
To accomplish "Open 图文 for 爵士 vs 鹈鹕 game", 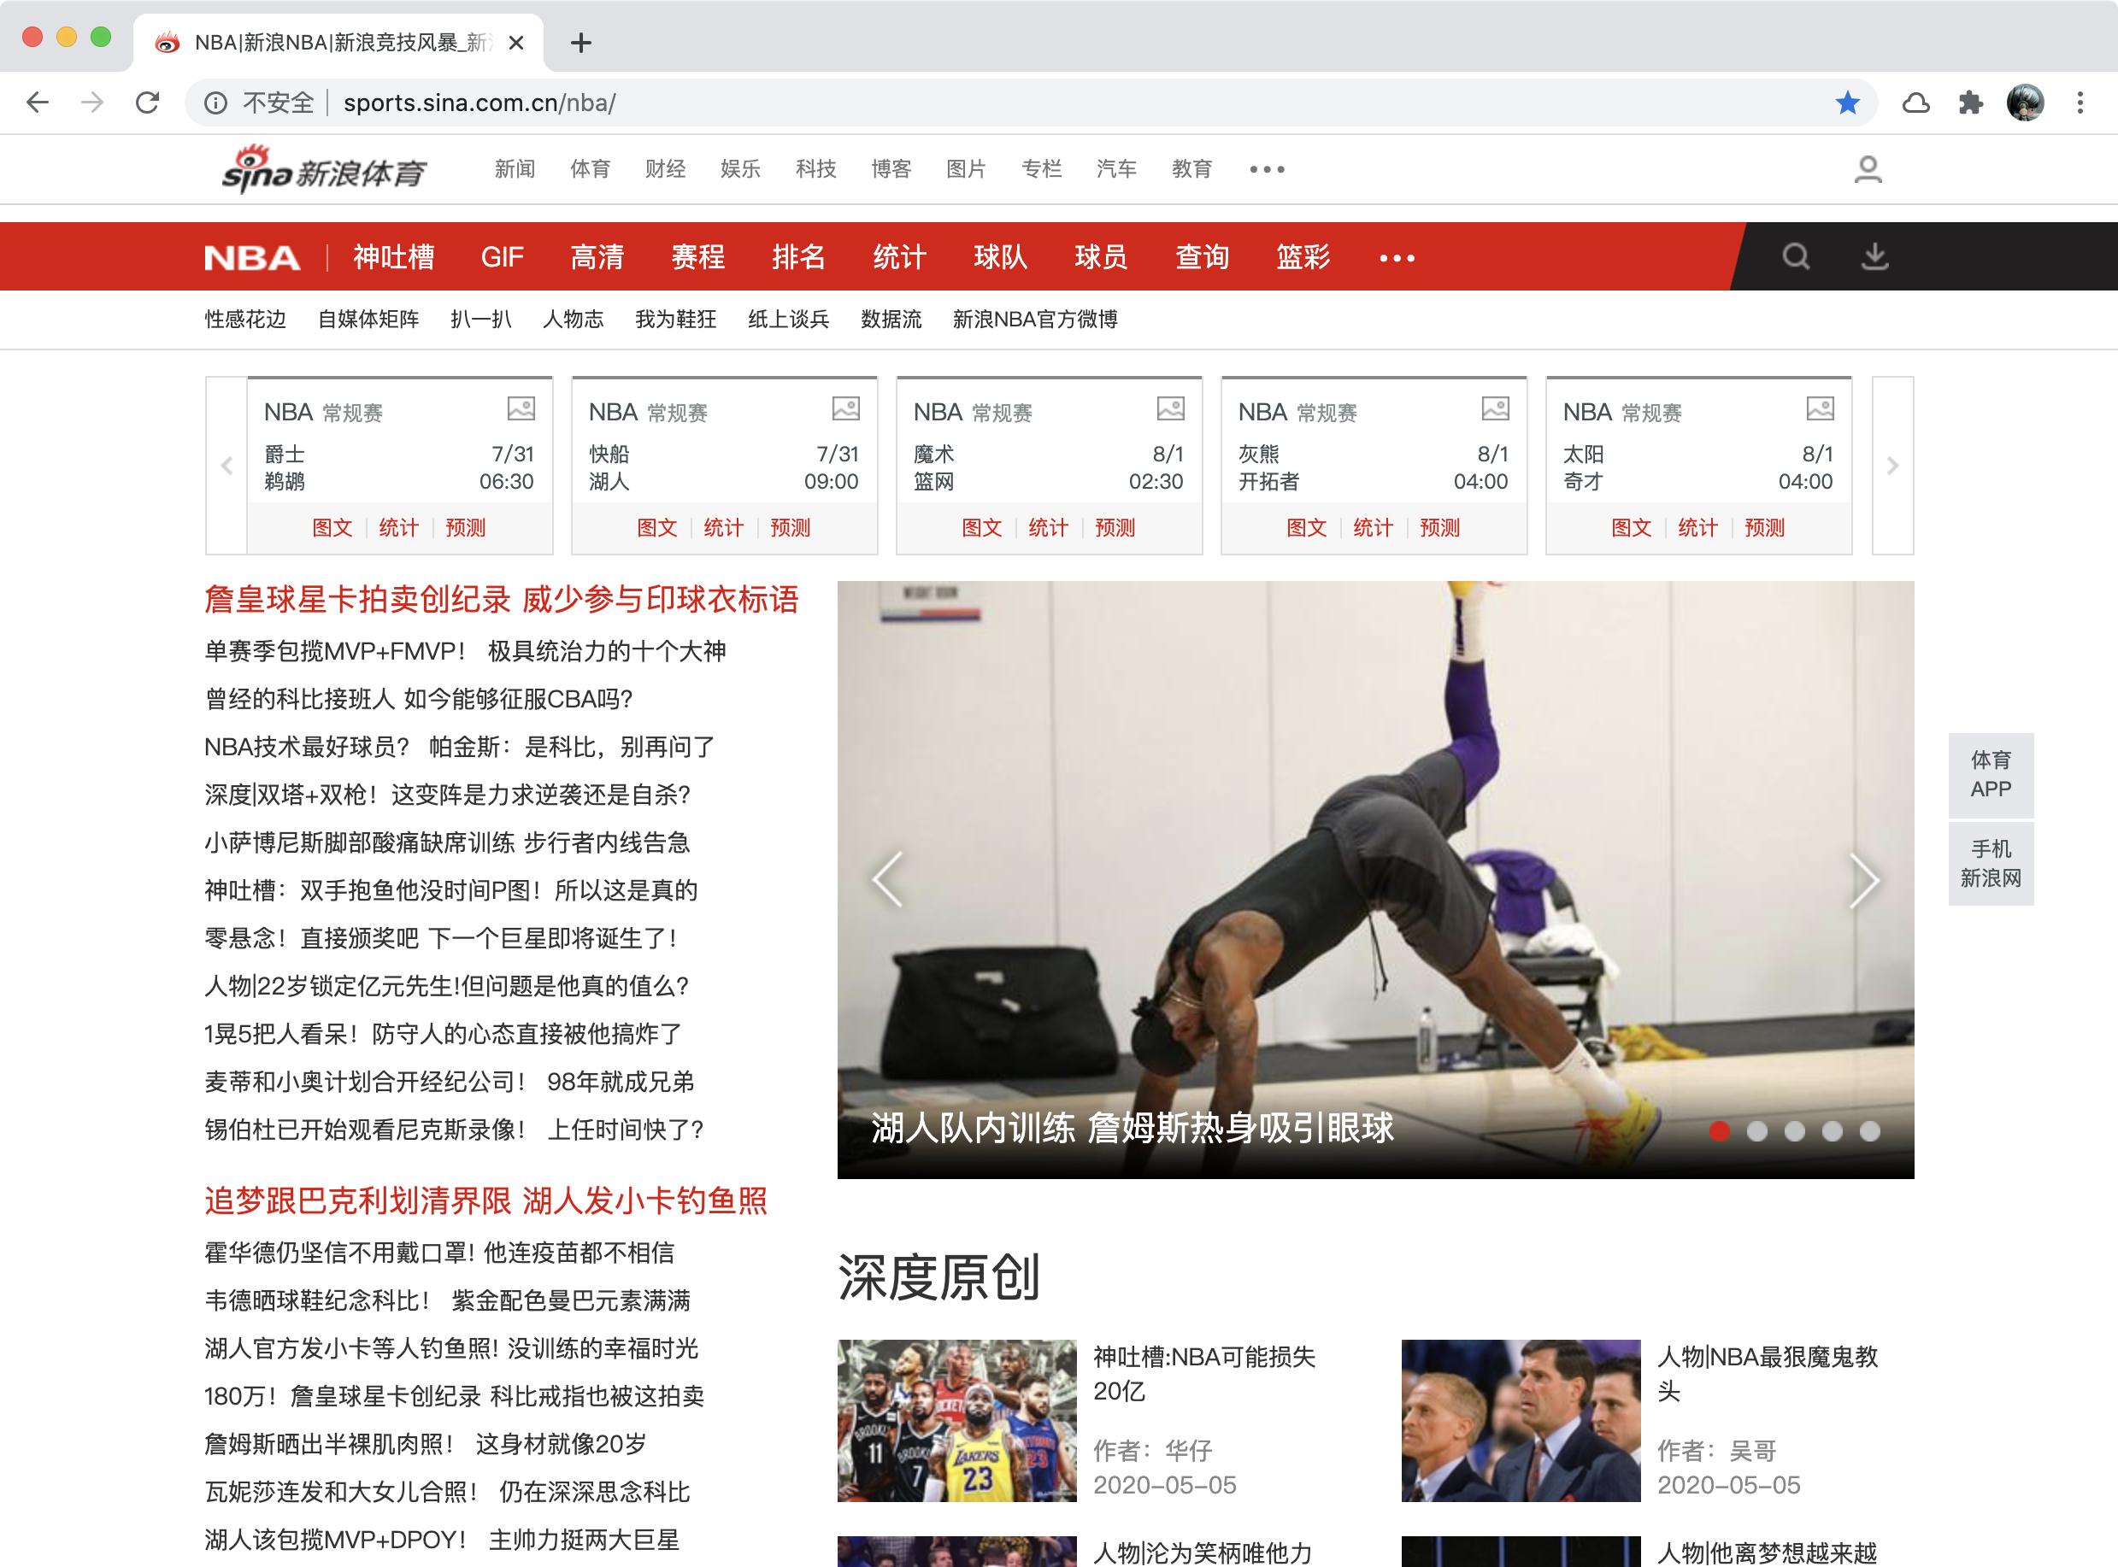I will pyautogui.click(x=332, y=528).
